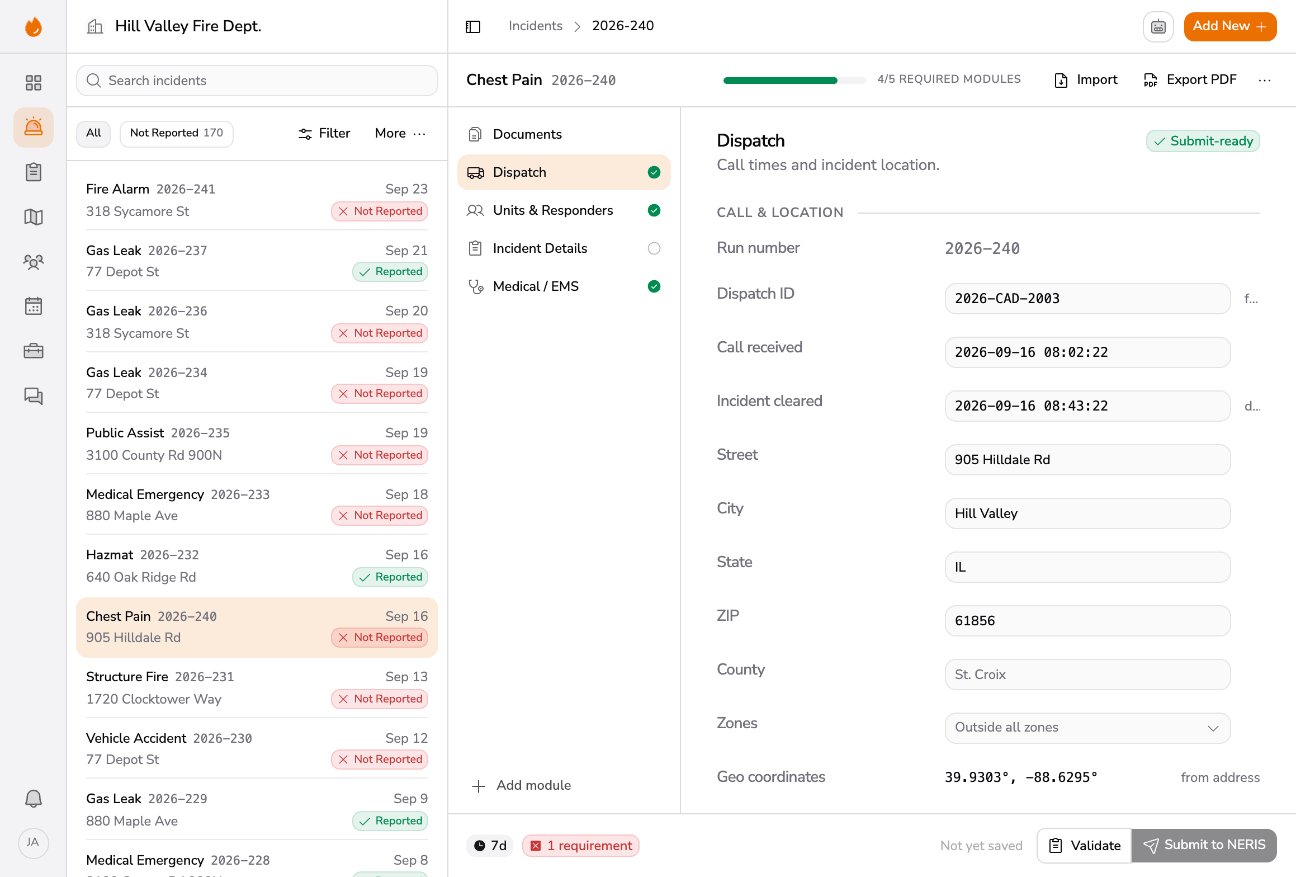
Task: Open the header three-dot options menu
Action: [1265, 81]
